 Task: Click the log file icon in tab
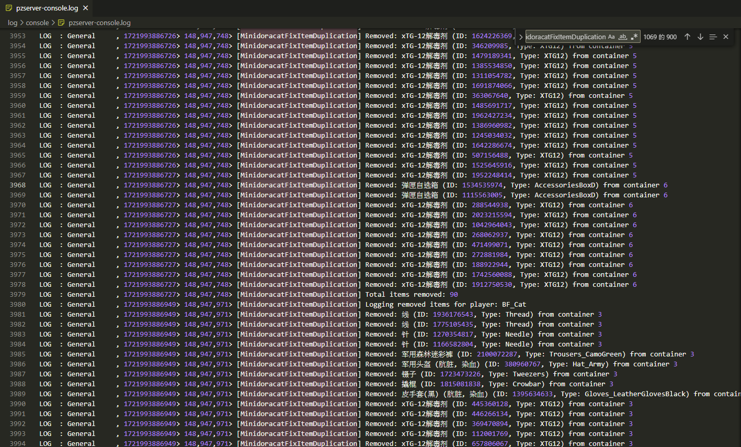9,8
